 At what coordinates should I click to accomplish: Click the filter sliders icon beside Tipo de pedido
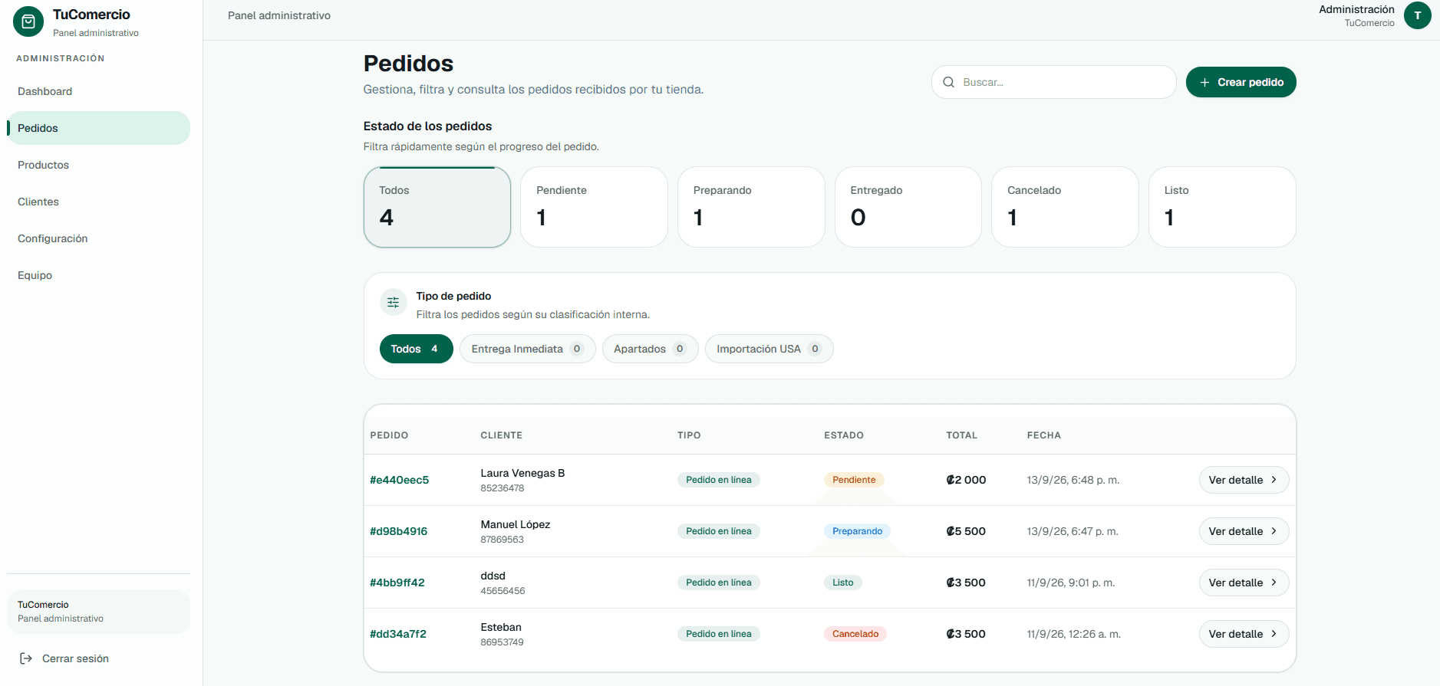coord(394,303)
